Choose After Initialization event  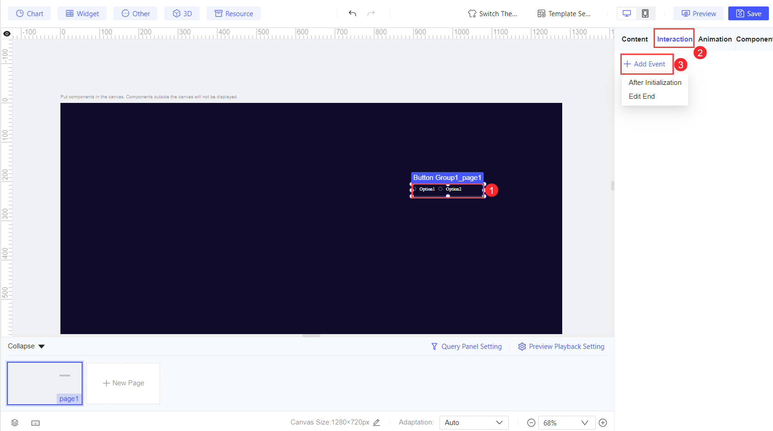655,83
